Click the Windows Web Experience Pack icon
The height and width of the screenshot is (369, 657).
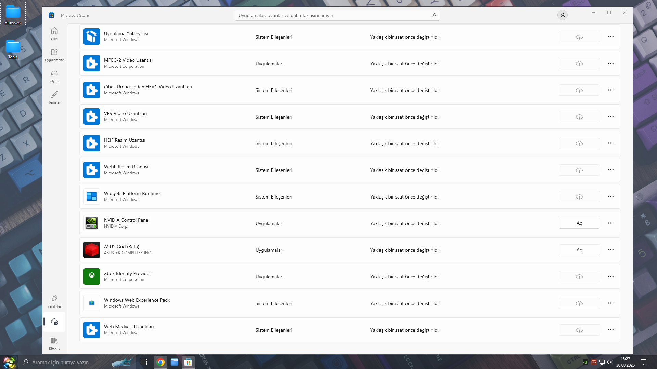click(92, 303)
